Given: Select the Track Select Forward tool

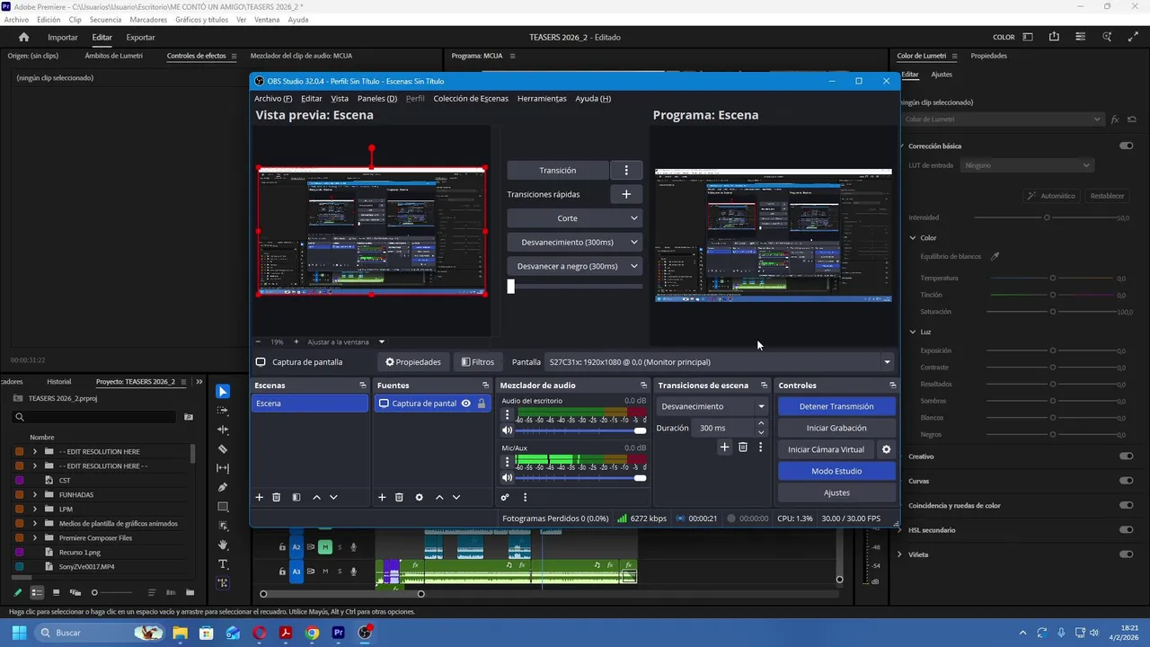Looking at the screenshot, I should tap(223, 411).
